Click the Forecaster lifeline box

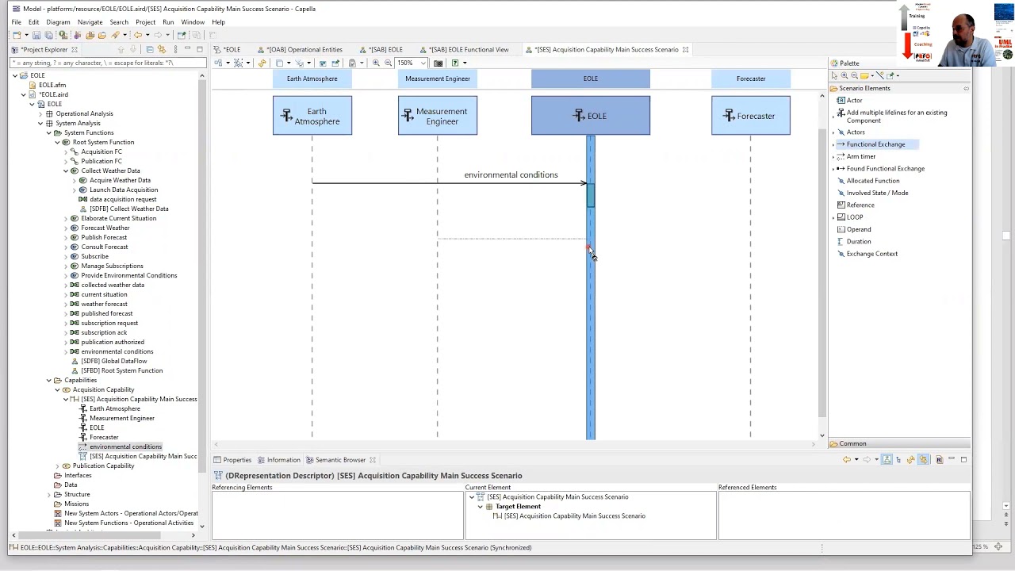[751, 116]
